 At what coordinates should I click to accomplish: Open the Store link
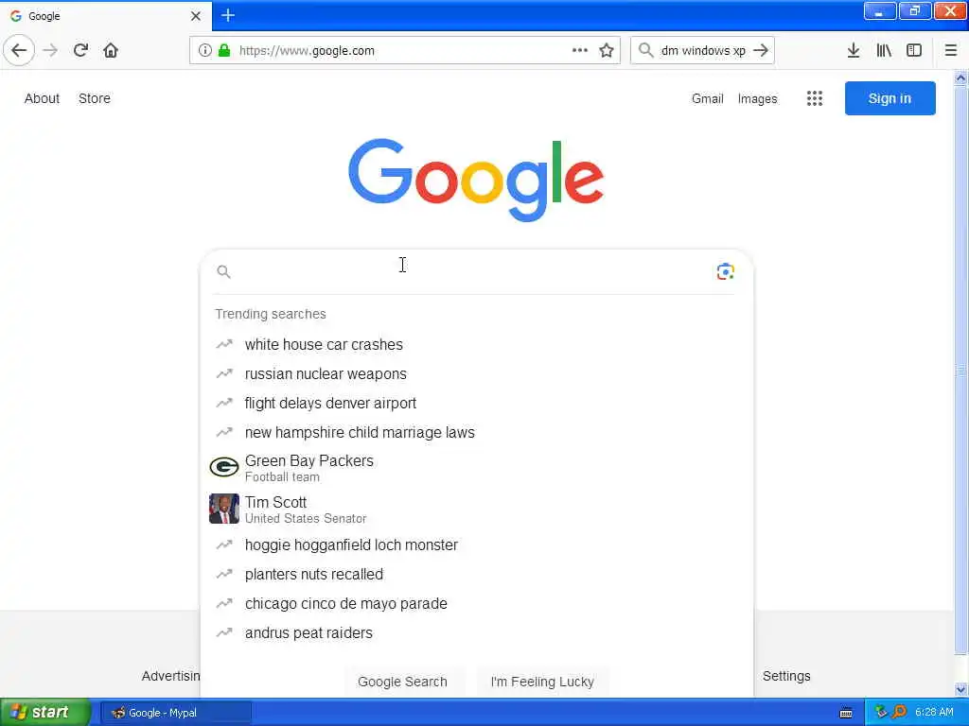[x=95, y=98]
